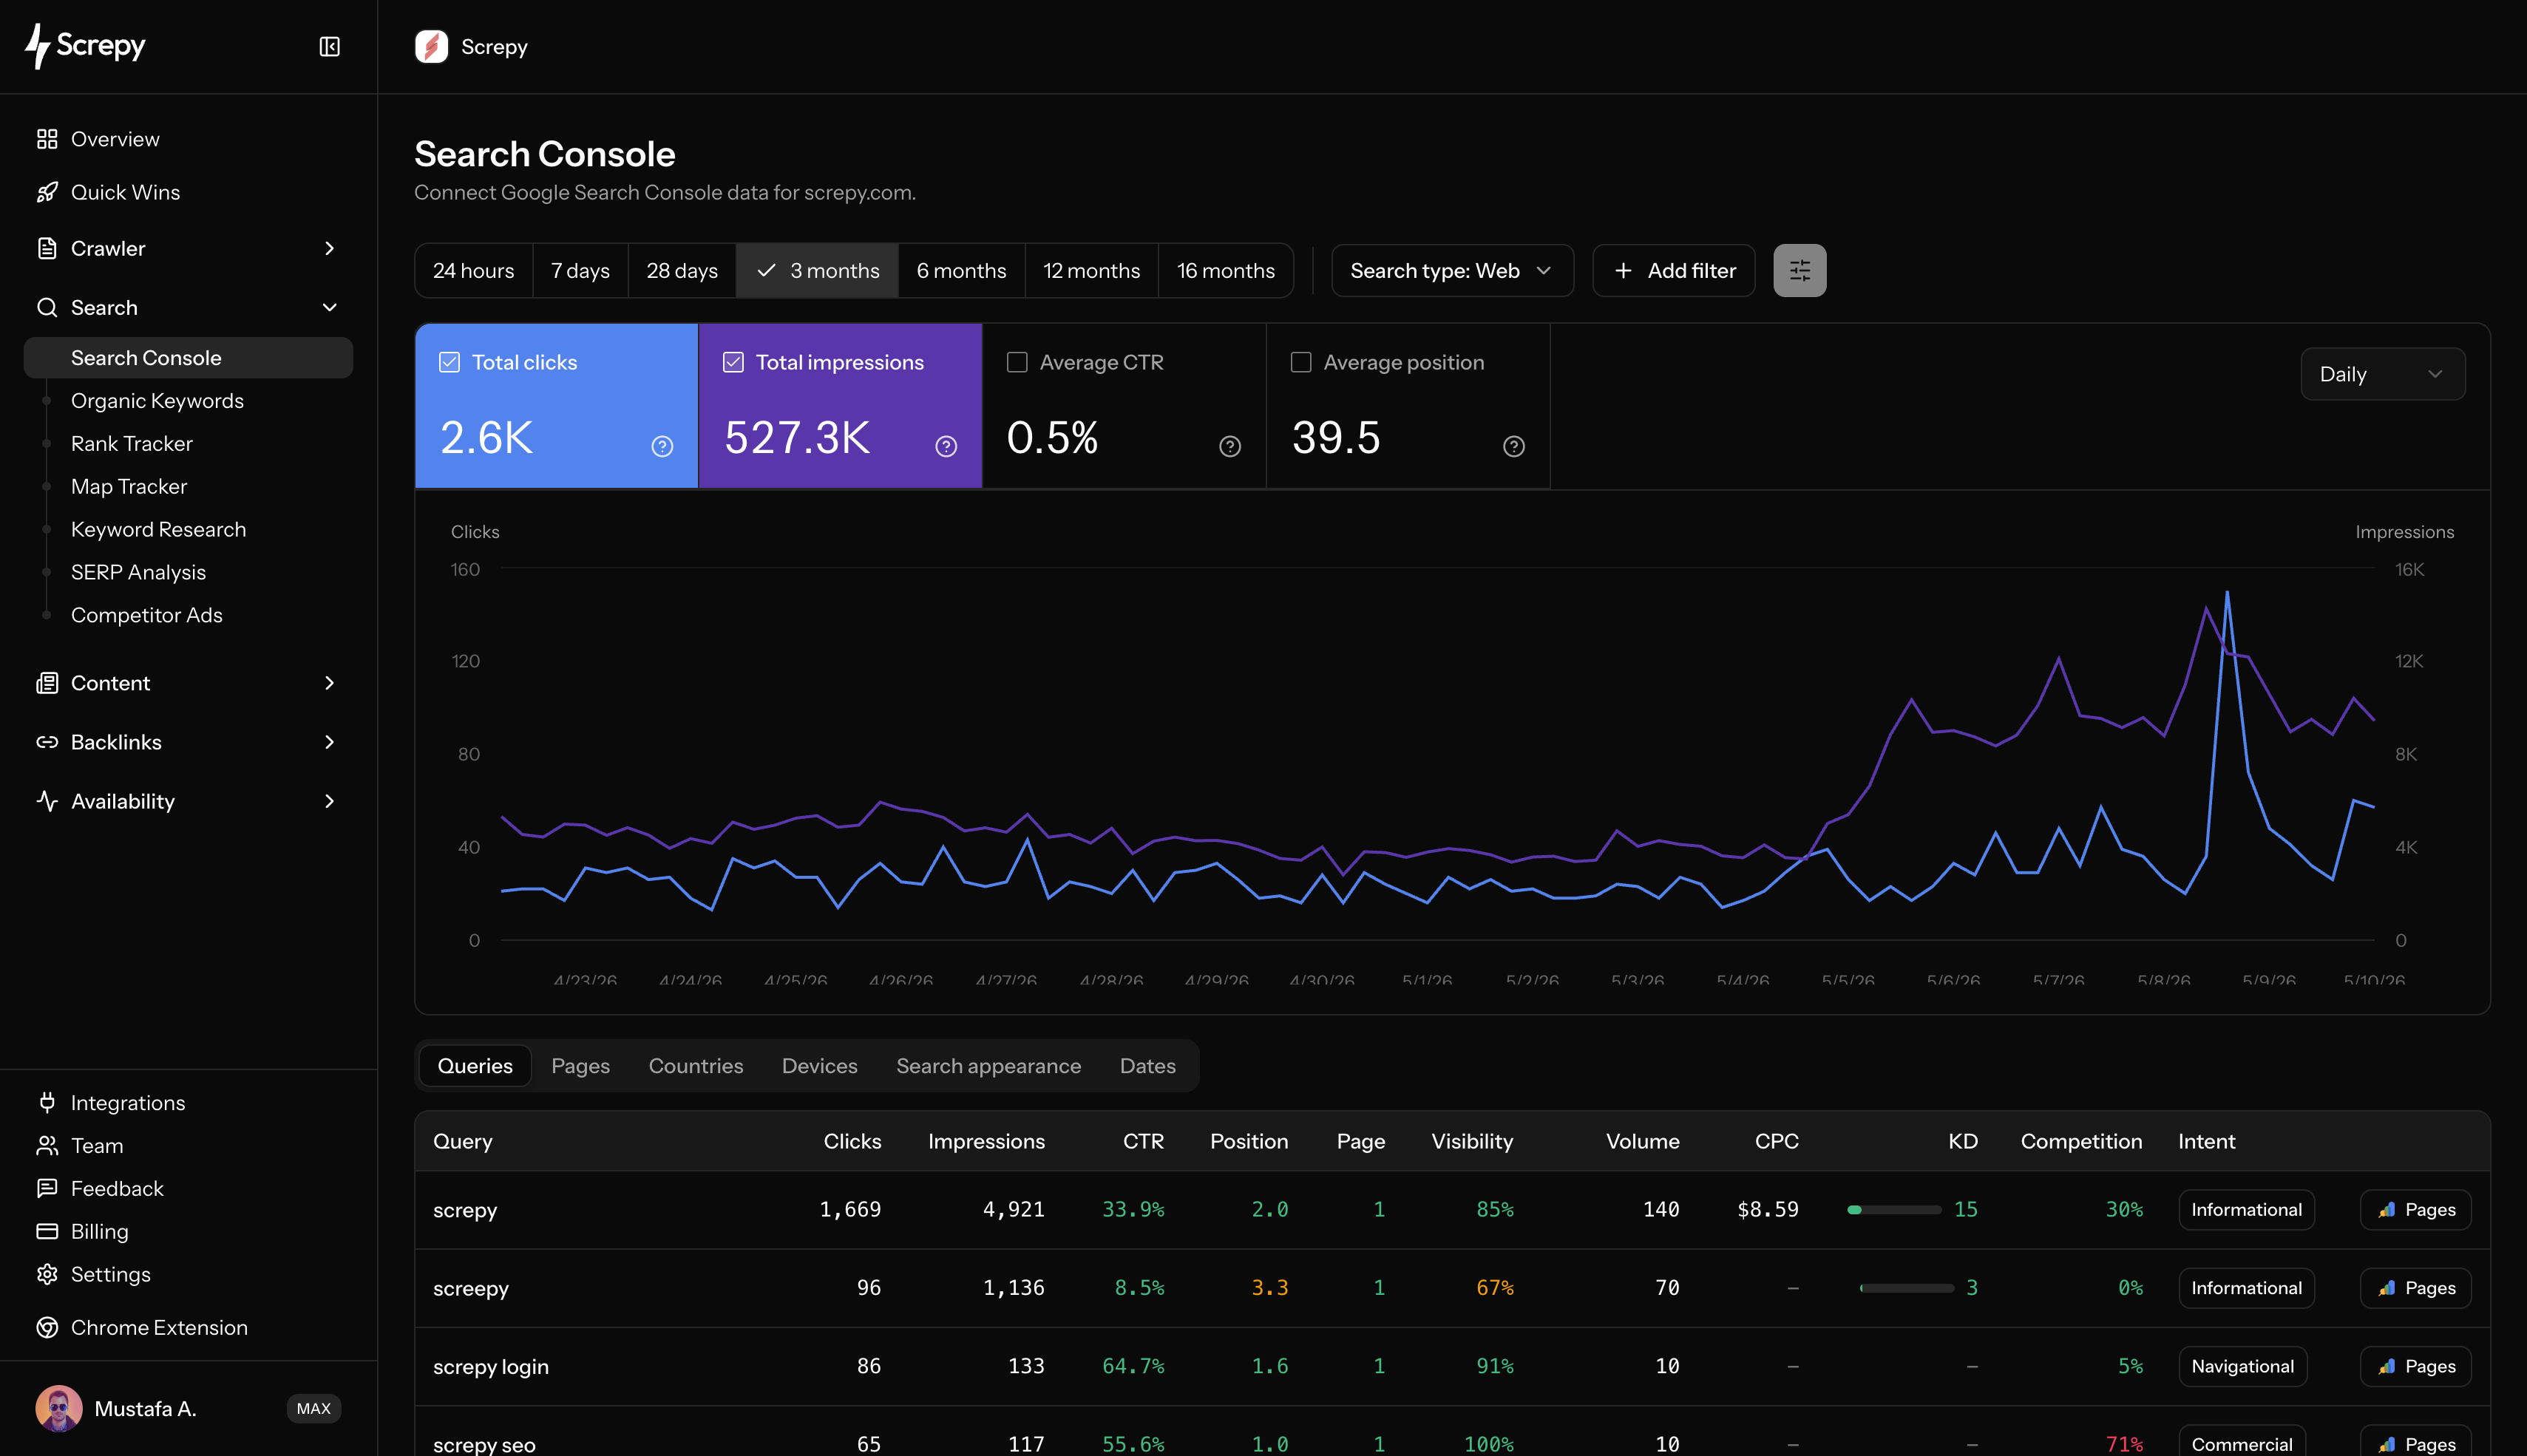Uncheck the Total clicks checkbox

450,362
